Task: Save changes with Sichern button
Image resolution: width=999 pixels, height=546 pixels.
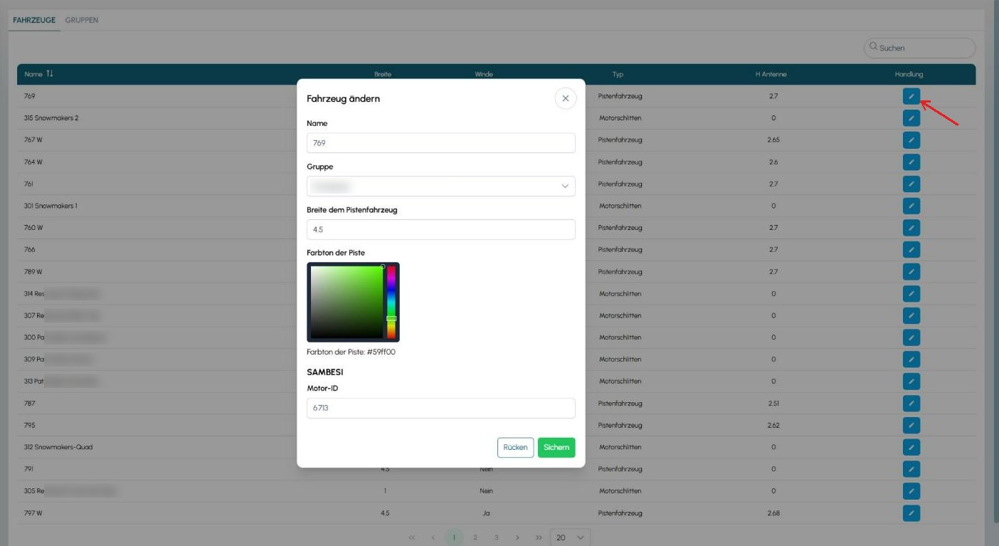Action: (556, 447)
